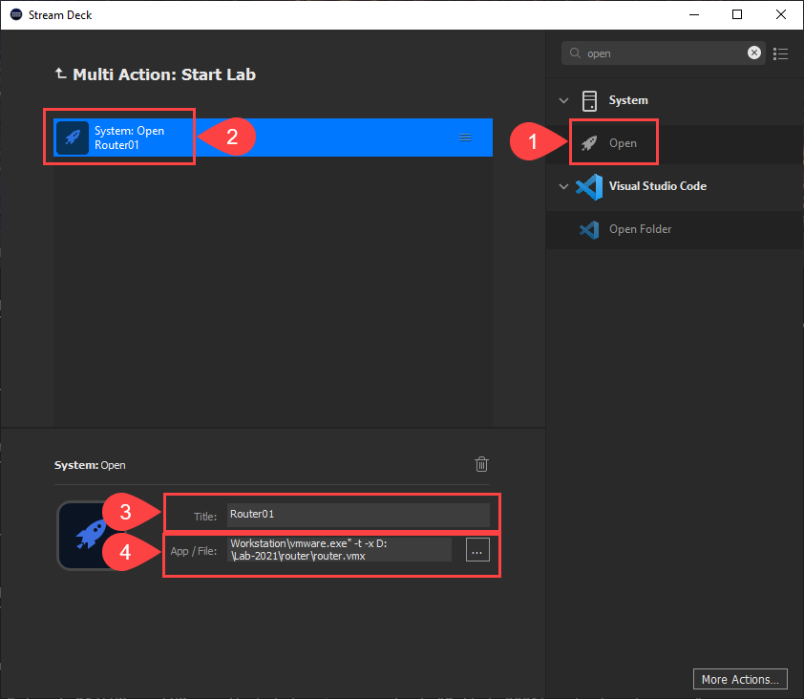The image size is (804, 699).
Task: Clear the search field with the X icon
Action: 753,53
